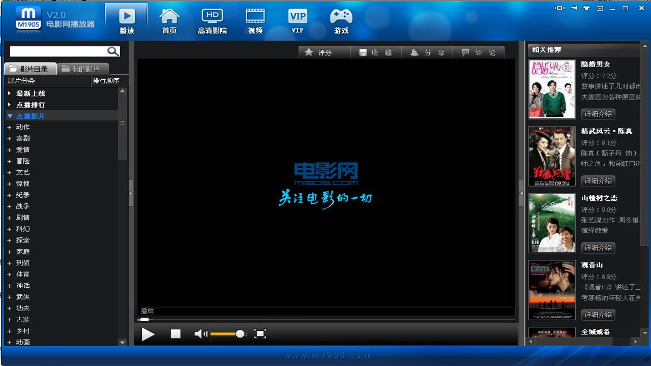Start playback with the Play button
Image resolution: width=651 pixels, height=366 pixels.
click(x=148, y=334)
